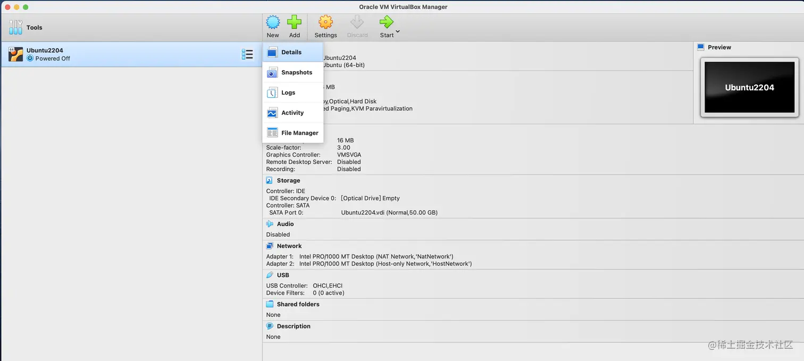
Task: Click the New virtual machine icon
Action: [273, 22]
